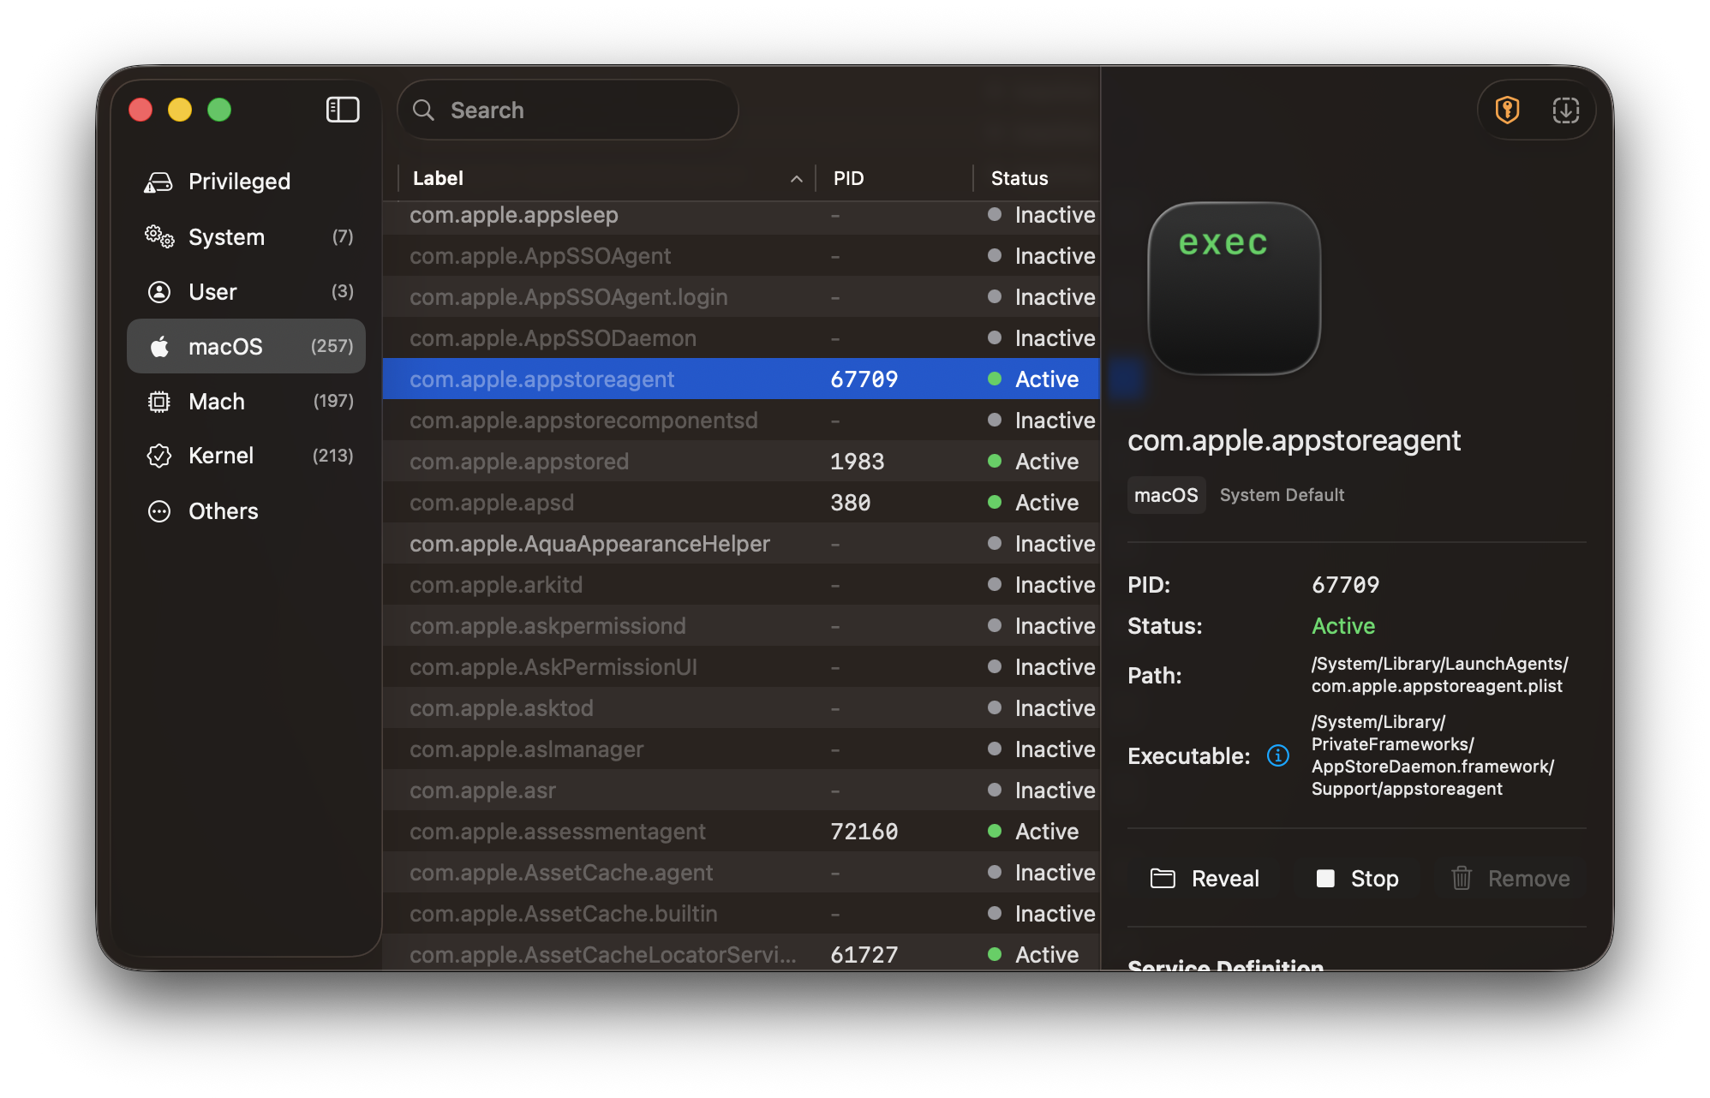Click the System gears icon
Image resolution: width=1710 pixels, height=1098 pixels.
pyautogui.click(x=158, y=237)
